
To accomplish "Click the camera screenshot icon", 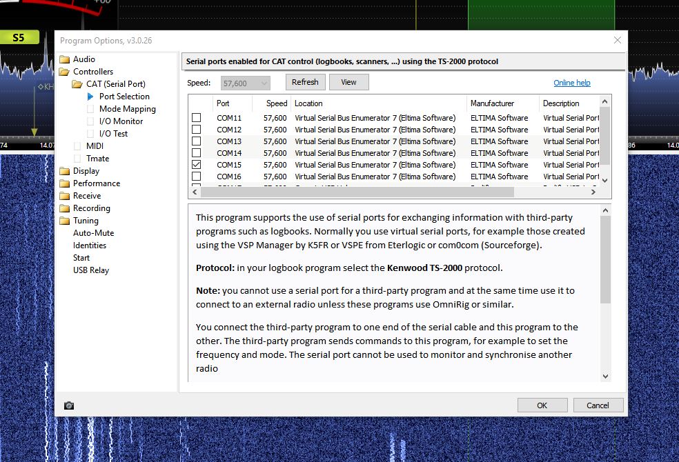I will (x=69, y=405).
